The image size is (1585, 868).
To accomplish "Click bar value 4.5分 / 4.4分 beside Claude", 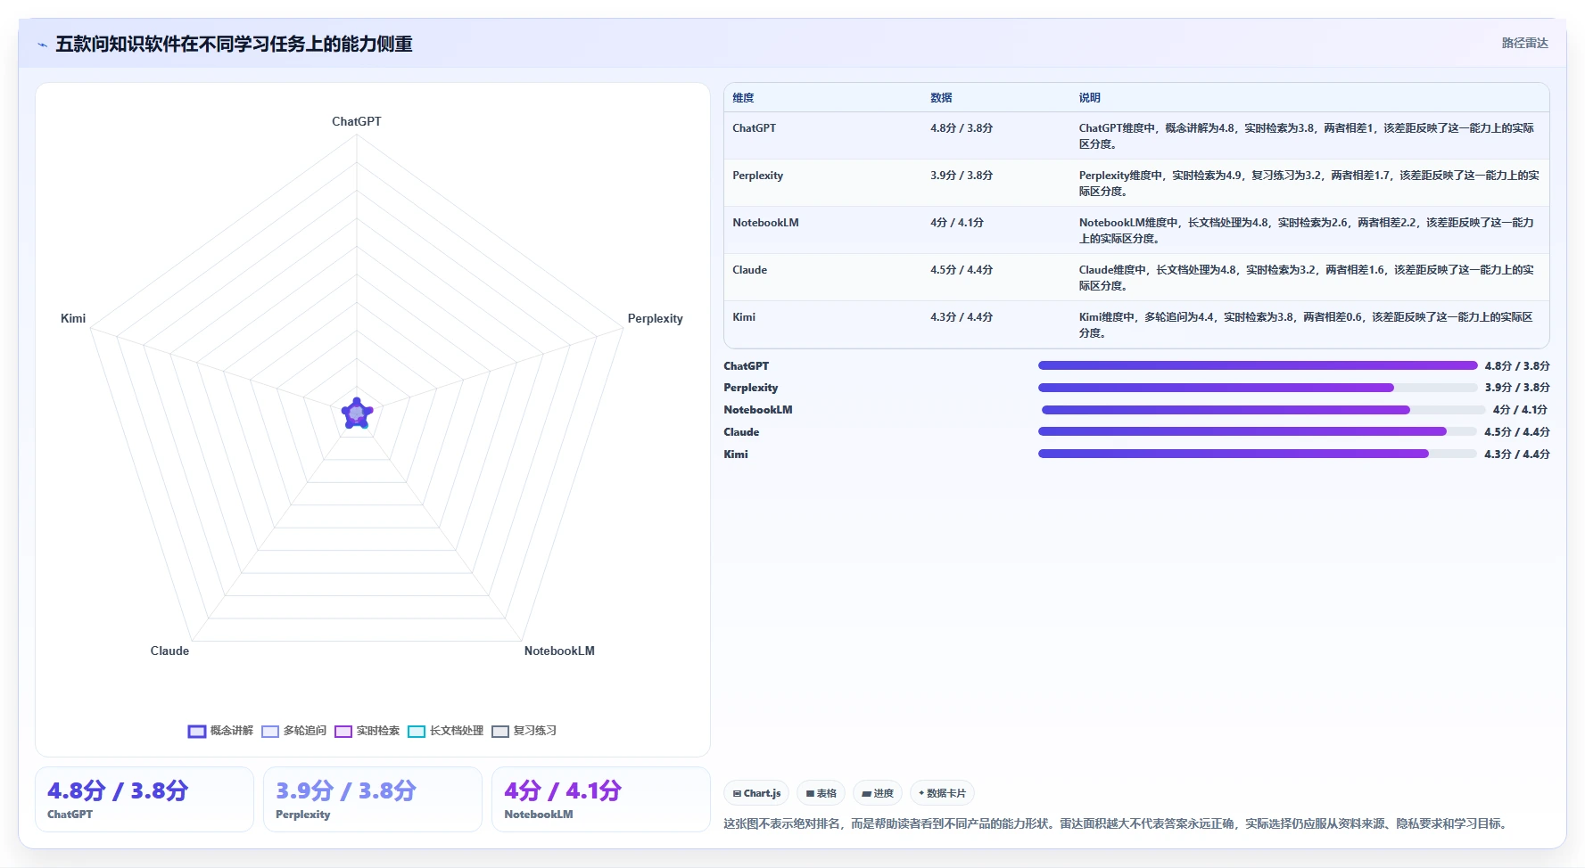I will pos(1516,432).
